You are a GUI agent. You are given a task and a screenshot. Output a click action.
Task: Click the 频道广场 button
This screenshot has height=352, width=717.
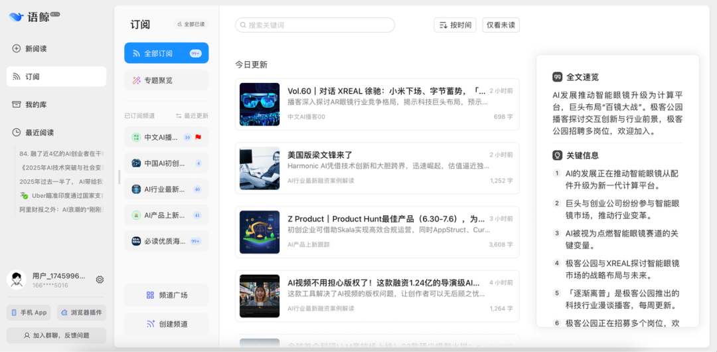click(166, 295)
